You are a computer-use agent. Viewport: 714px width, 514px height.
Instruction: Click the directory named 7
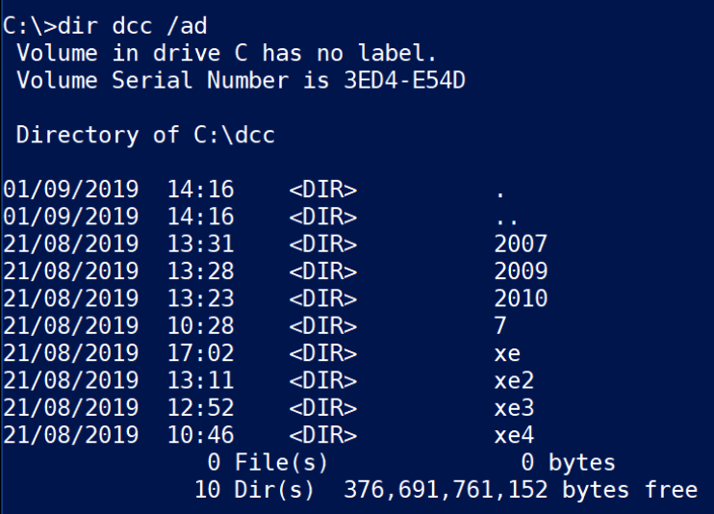click(x=500, y=326)
